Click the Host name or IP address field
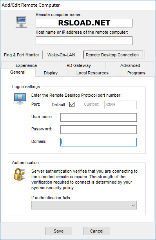Image resolution: width=156 pixels, height=240 pixels. tap(84, 41)
